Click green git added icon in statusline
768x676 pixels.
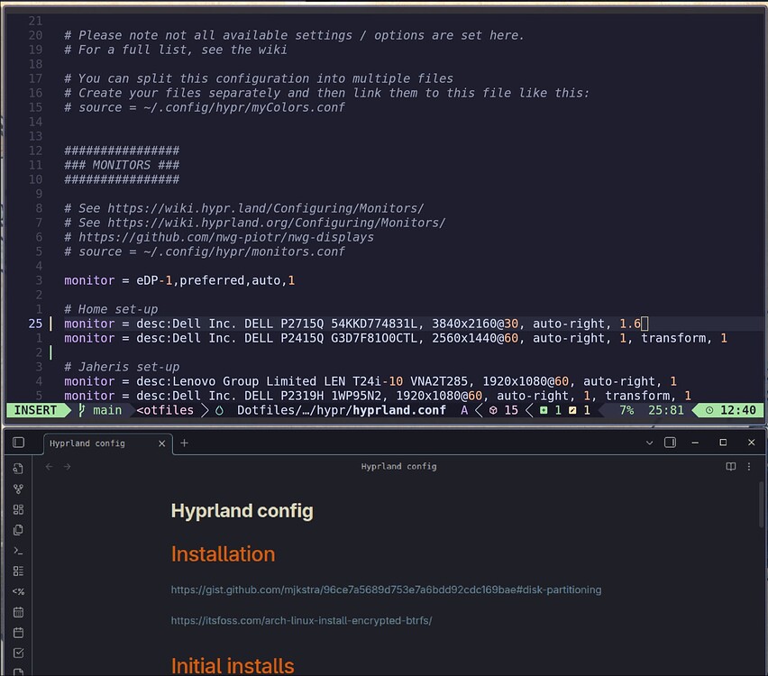tap(544, 410)
